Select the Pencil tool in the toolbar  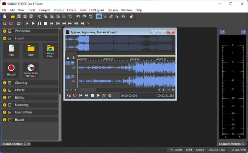tap(111, 16)
